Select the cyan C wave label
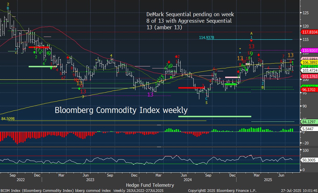Viewport: 318px width, 193px height. click(206, 99)
